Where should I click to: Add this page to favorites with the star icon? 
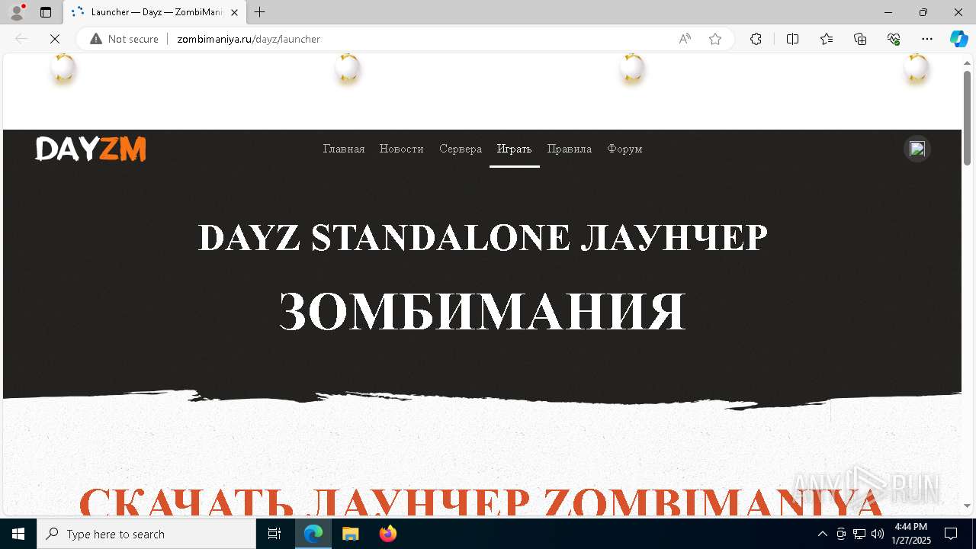715,39
